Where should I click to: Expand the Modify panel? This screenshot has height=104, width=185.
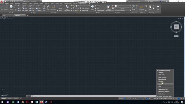(x=34, y=13)
